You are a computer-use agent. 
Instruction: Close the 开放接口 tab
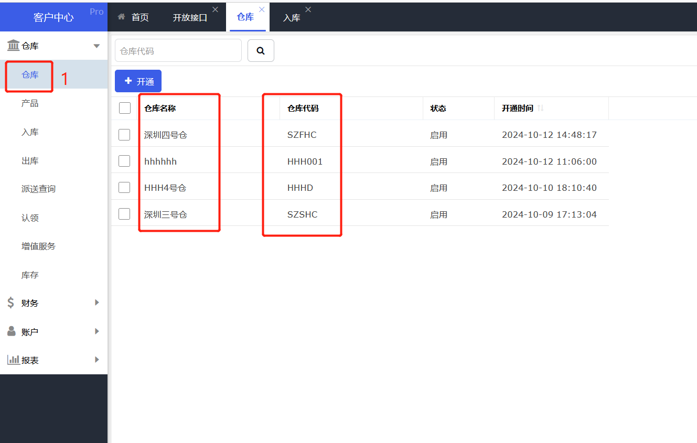(x=215, y=10)
